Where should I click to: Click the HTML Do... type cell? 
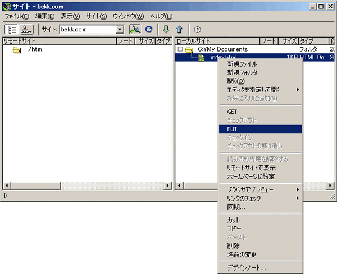click(x=313, y=58)
